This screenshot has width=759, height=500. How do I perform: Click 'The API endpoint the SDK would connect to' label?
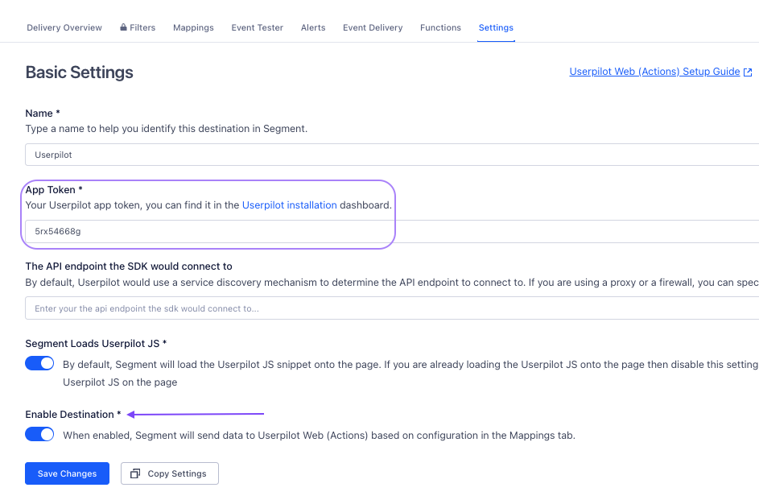129,267
